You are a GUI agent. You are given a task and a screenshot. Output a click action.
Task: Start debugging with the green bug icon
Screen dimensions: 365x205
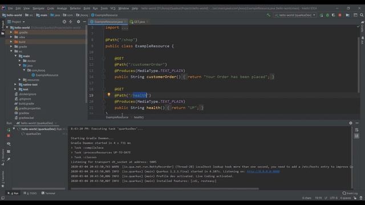pos(327,15)
